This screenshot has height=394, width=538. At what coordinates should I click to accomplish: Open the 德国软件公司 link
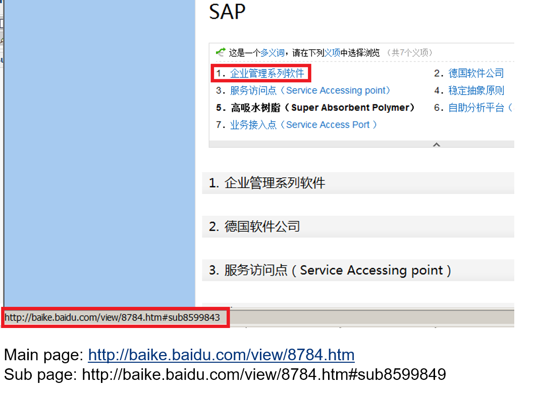point(476,73)
